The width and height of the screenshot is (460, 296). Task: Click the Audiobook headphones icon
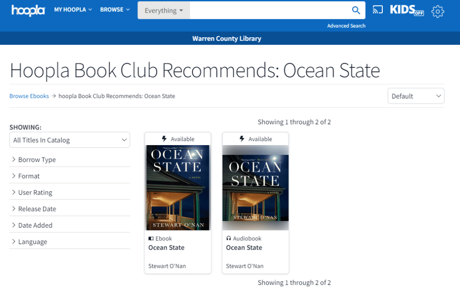pyautogui.click(x=229, y=239)
